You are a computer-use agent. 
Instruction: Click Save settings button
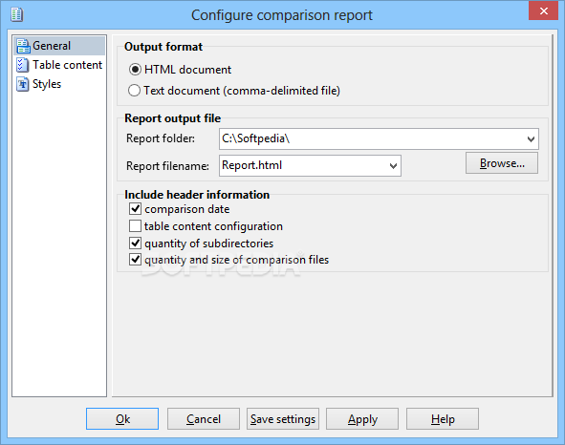(x=283, y=418)
